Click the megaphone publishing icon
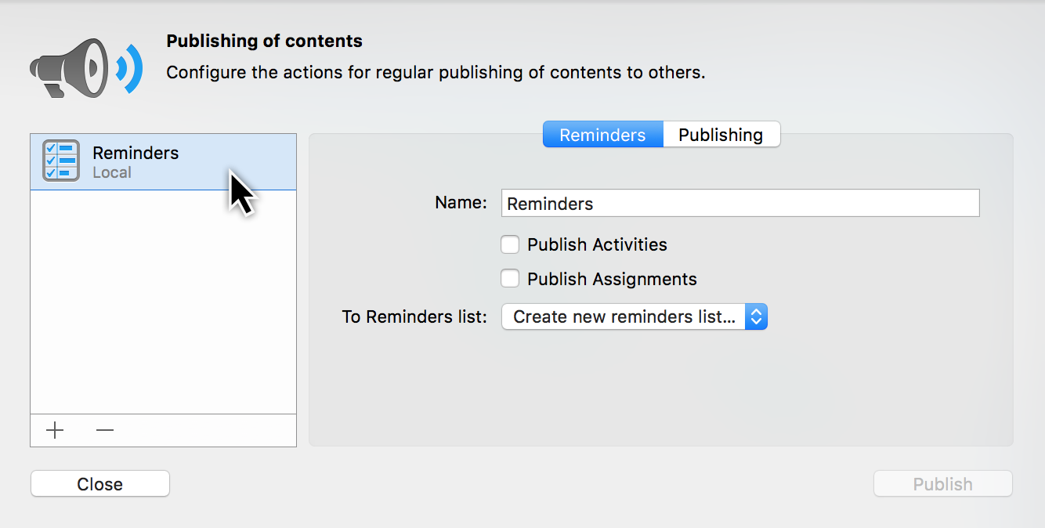This screenshot has width=1045, height=528. tap(86, 67)
